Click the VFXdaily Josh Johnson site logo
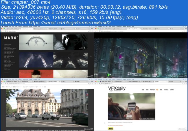Screen dimensions: 188x131 [x=117, y=89]
